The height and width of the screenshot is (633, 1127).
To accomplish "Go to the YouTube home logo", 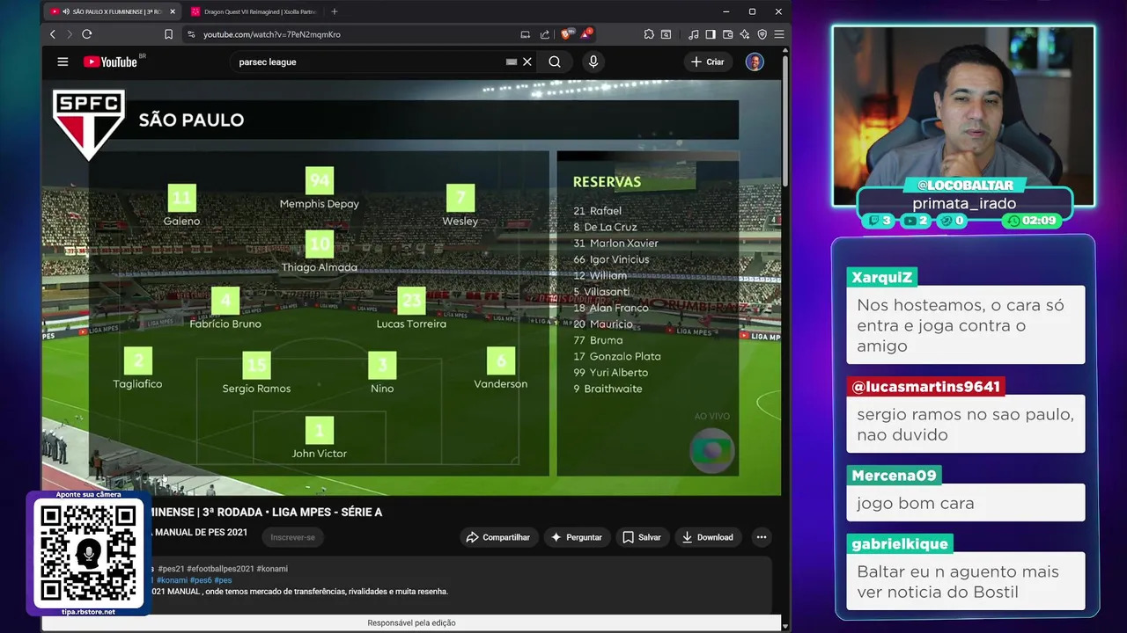I will coord(110,62).
